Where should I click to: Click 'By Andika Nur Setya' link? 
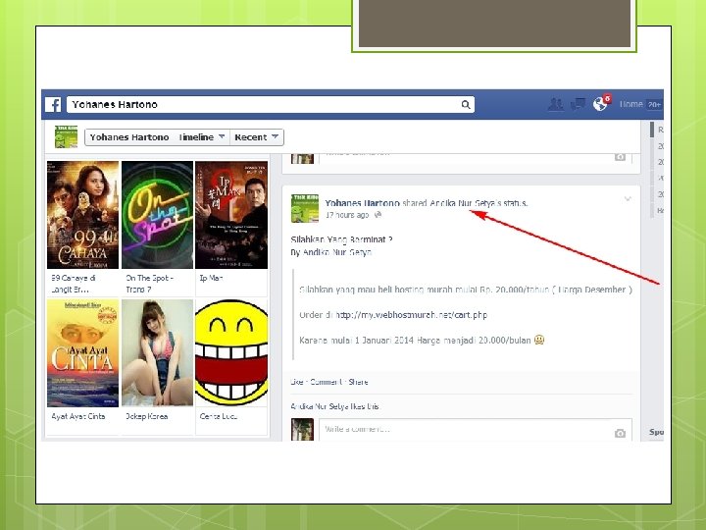(x=336, y=252)
